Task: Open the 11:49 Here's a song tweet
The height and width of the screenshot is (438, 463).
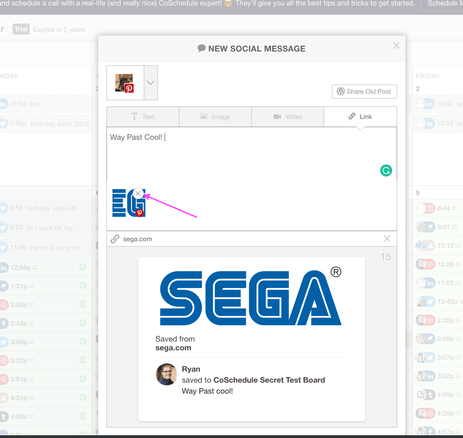Action: coord(46,248)
